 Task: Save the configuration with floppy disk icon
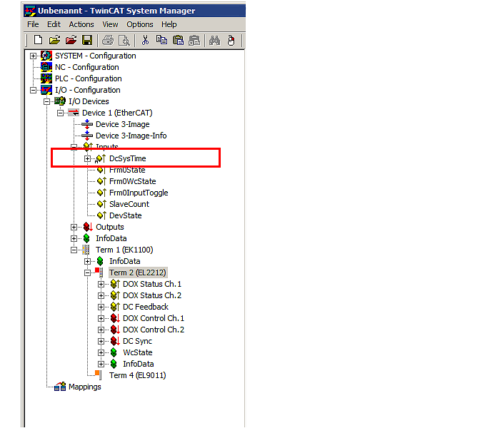click(87, 40)
